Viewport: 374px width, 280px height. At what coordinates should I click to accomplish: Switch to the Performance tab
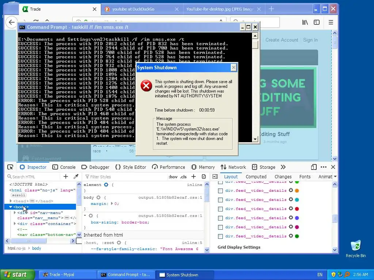169,167
